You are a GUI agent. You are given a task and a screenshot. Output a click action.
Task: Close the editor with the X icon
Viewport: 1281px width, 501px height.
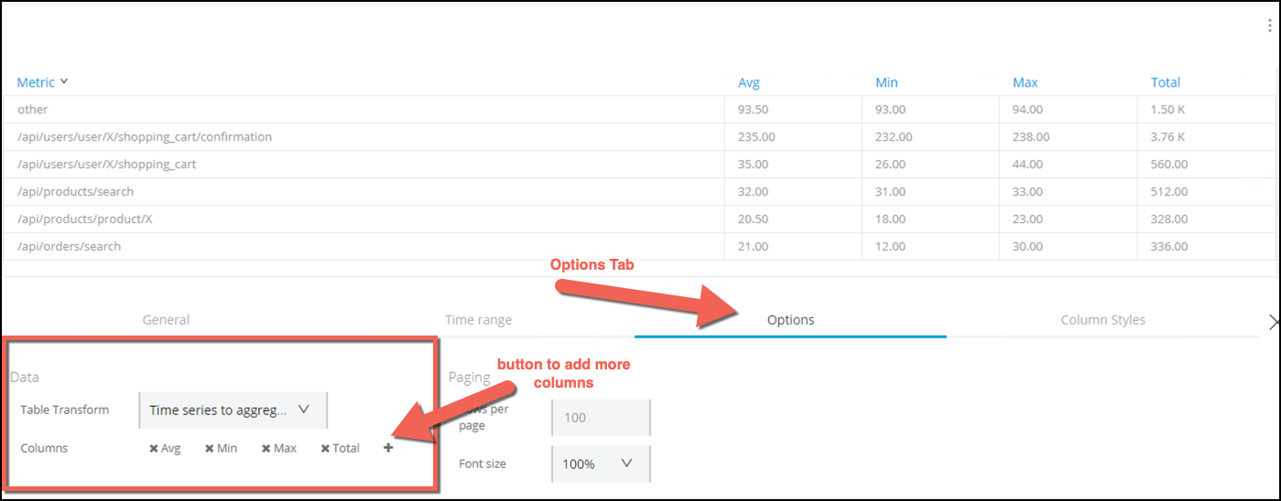pyautogui.click(x=1274, y=321)
